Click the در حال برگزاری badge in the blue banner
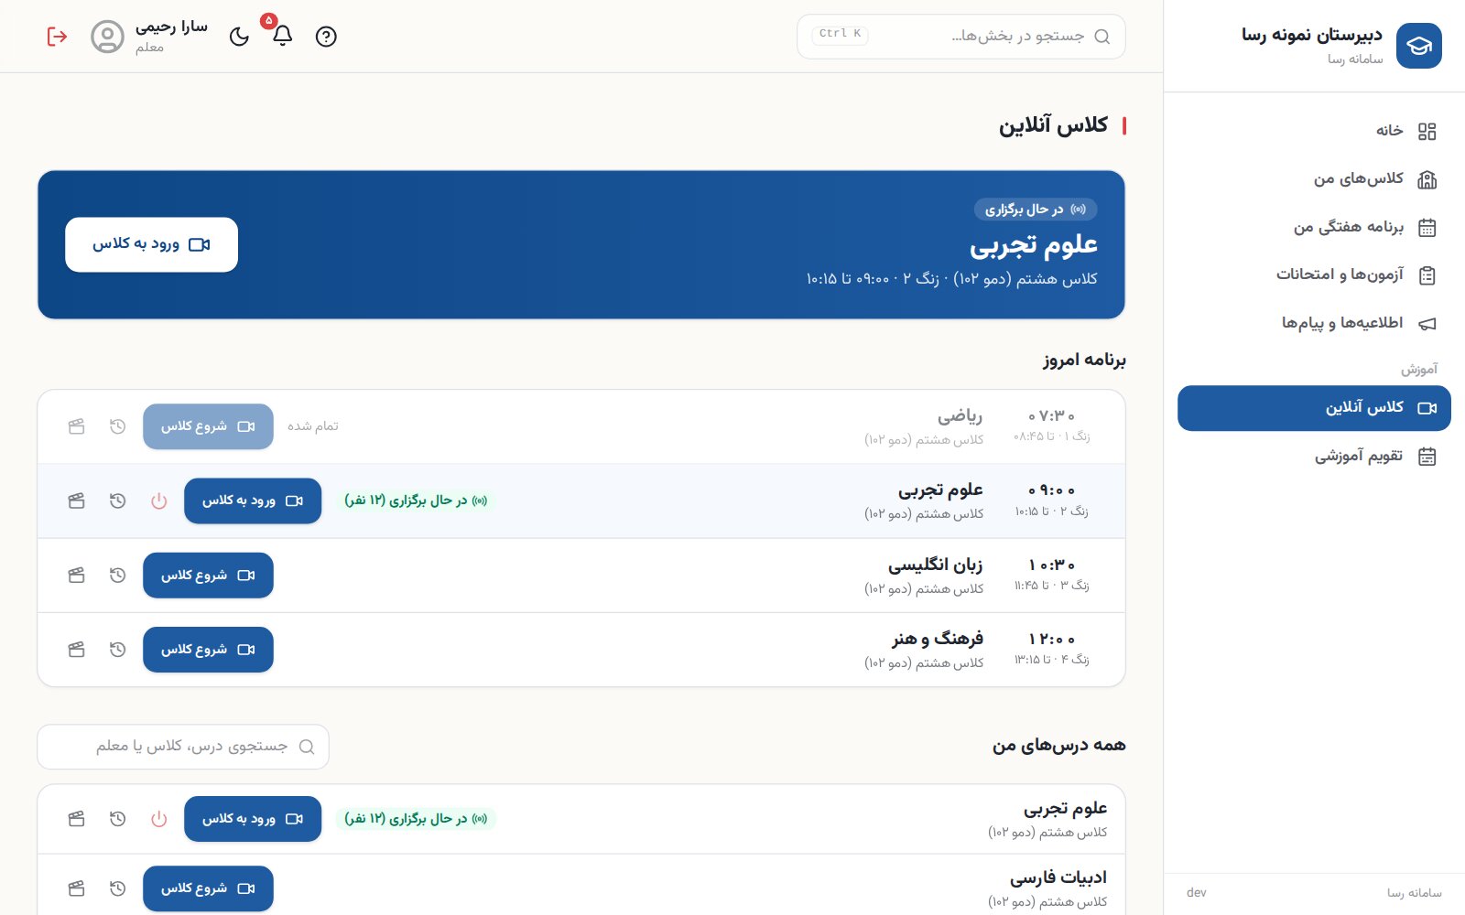This screenshot has width=1465, height=915. [x=1036, y=210]
